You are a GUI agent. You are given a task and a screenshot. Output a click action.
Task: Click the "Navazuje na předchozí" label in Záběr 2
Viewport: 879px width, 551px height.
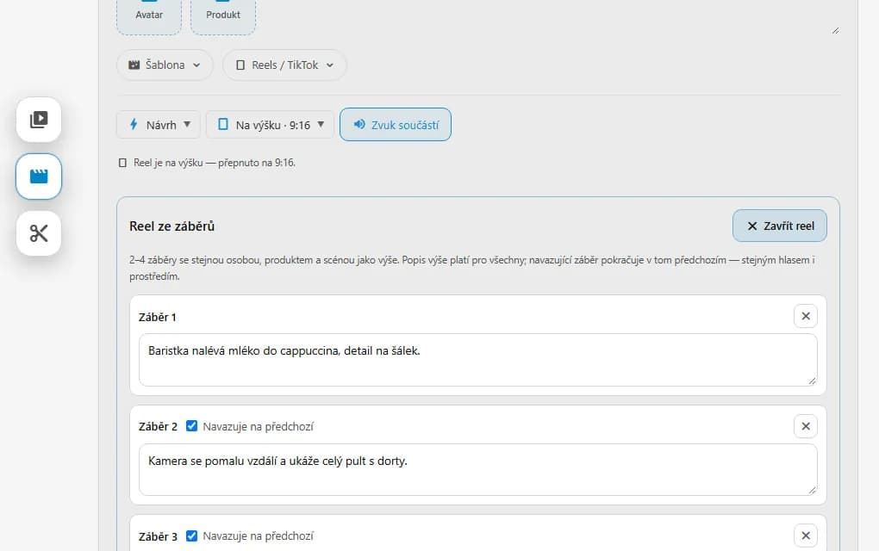[x=258, y=427]
